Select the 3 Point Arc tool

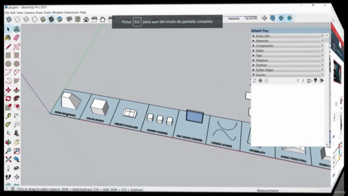tap(8, 81)
